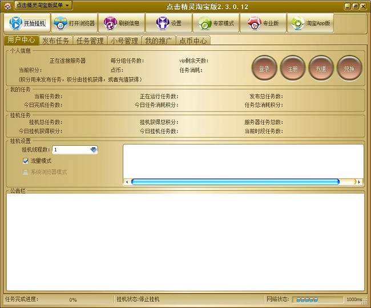Minimize the window
The height and width of the screenshot is (308, 371).
coord(348,6)
